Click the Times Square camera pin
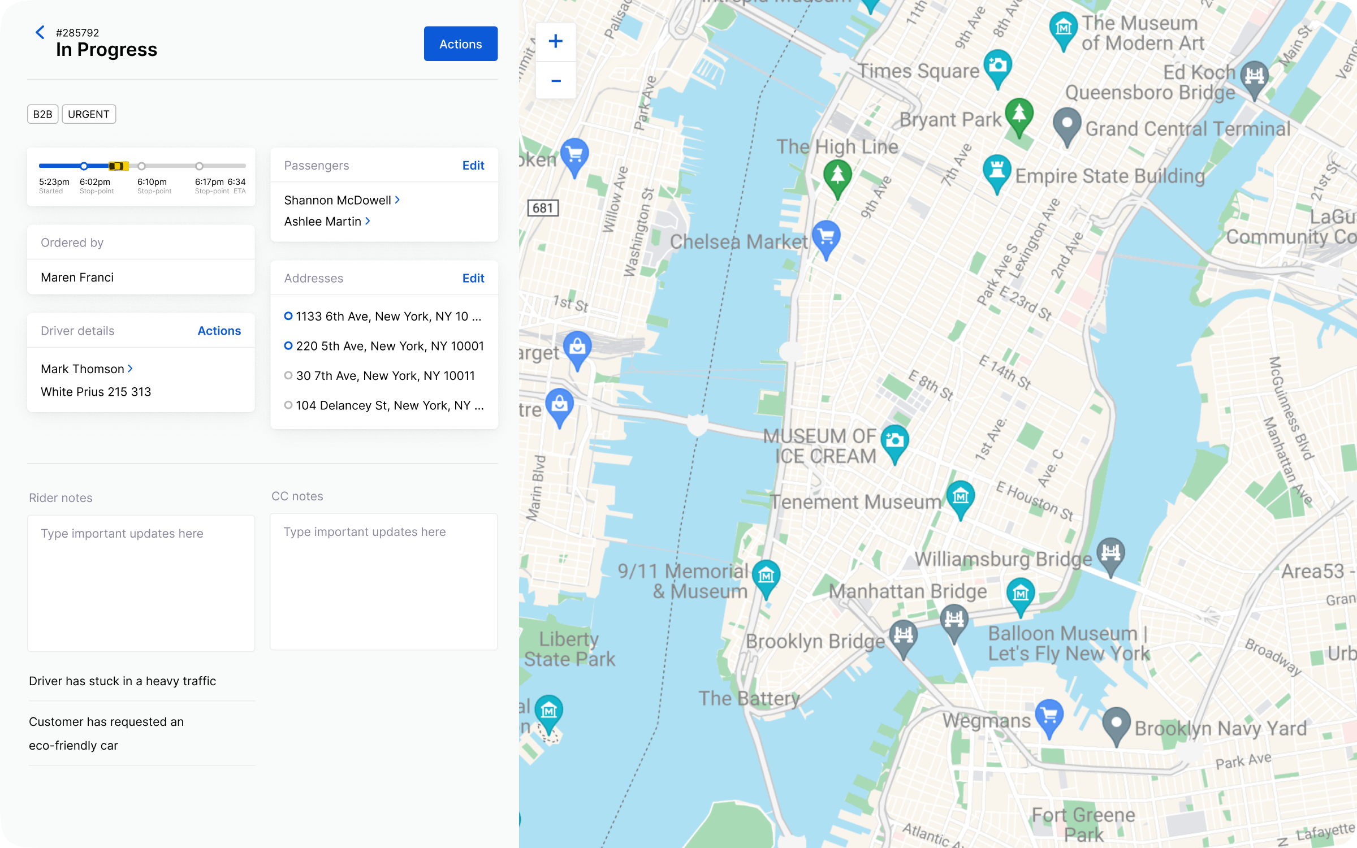 coord(997,66)
